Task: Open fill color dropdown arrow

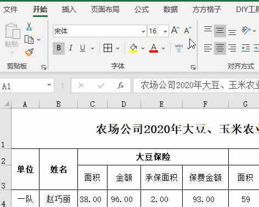Action: 143,48
